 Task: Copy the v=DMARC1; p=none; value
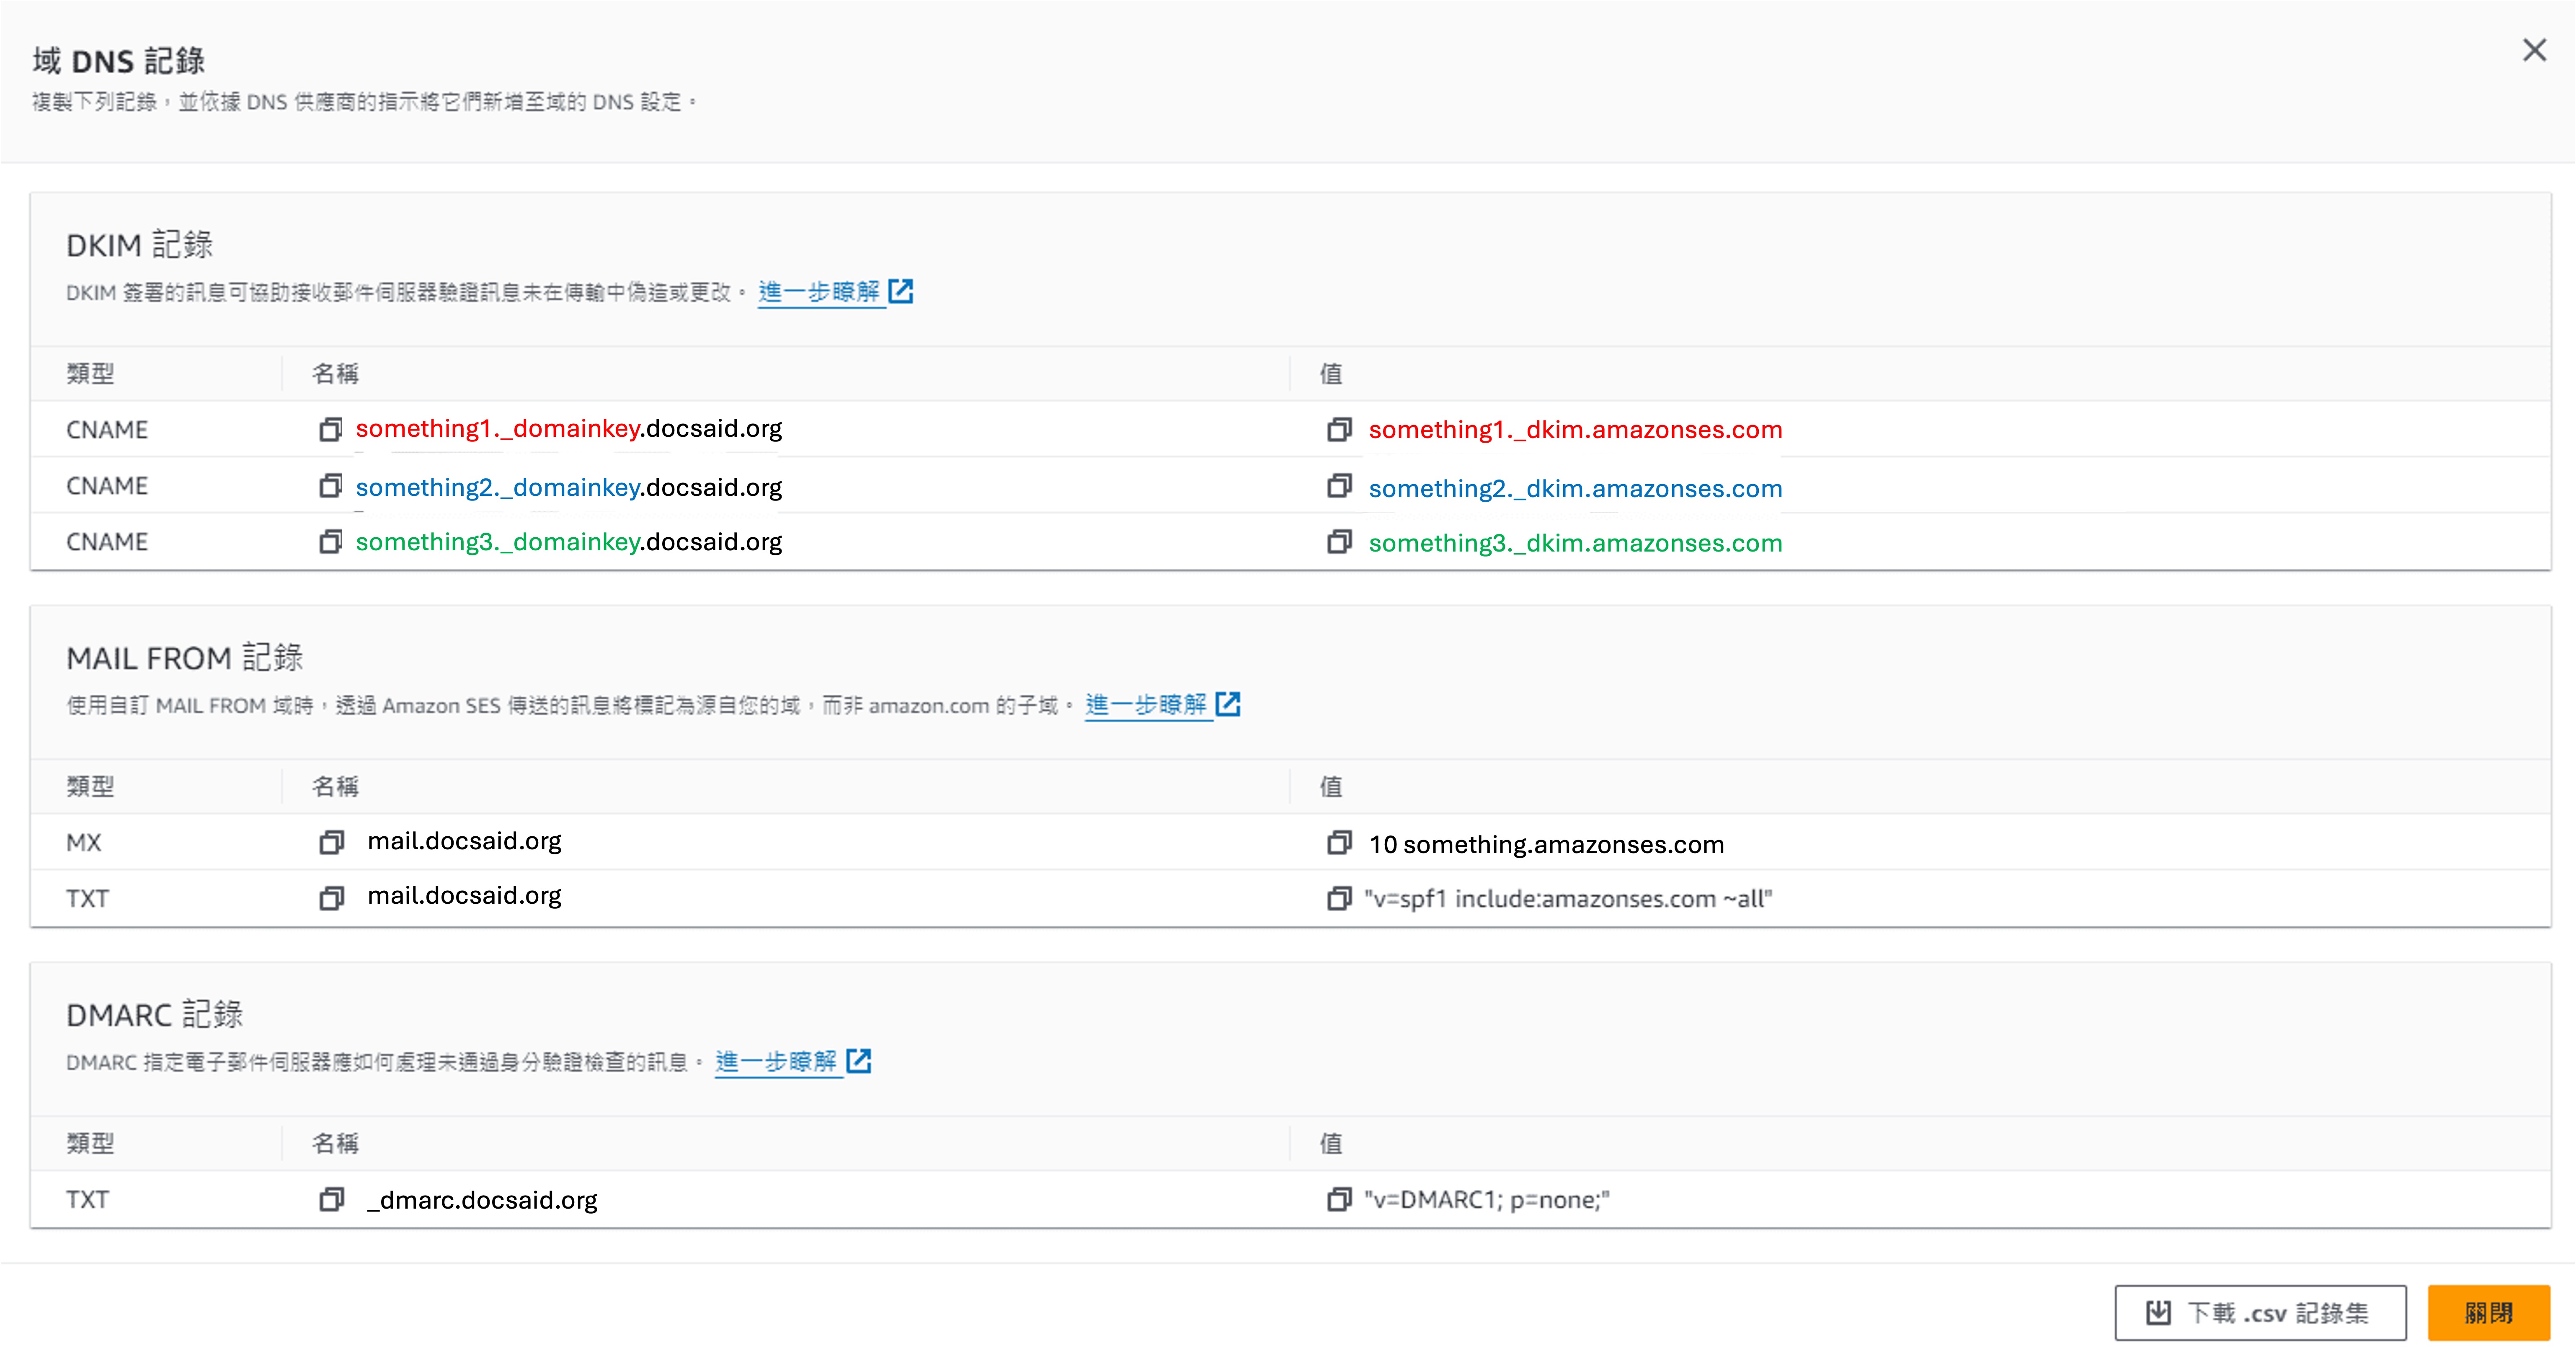click(x=1339, y=1199)
